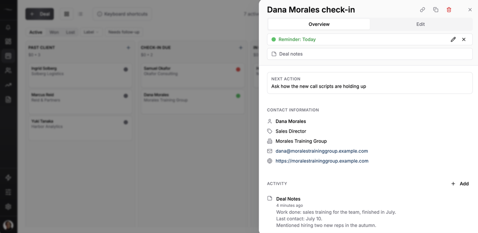
Task: Click the Dana Morales contact name
Action: tap(290, 121)
